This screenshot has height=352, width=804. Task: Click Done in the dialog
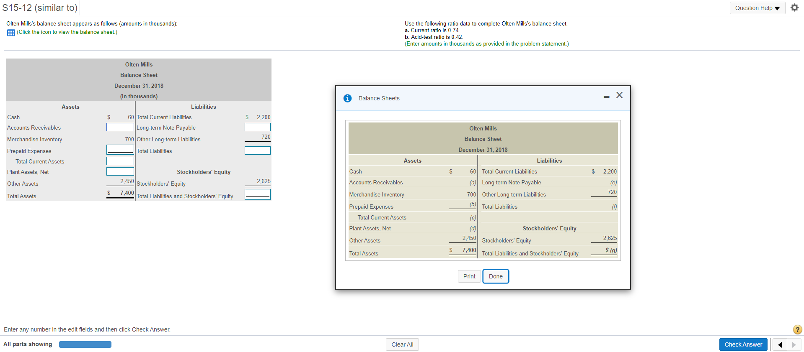click(496, 276)
